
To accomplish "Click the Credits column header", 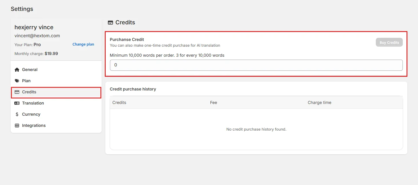I will (119, 103).
